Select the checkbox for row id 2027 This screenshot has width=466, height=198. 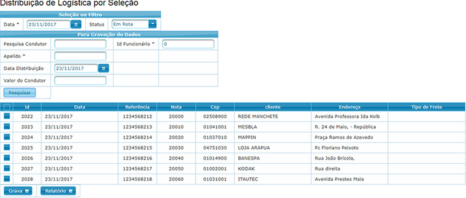(x=7, y=168)
